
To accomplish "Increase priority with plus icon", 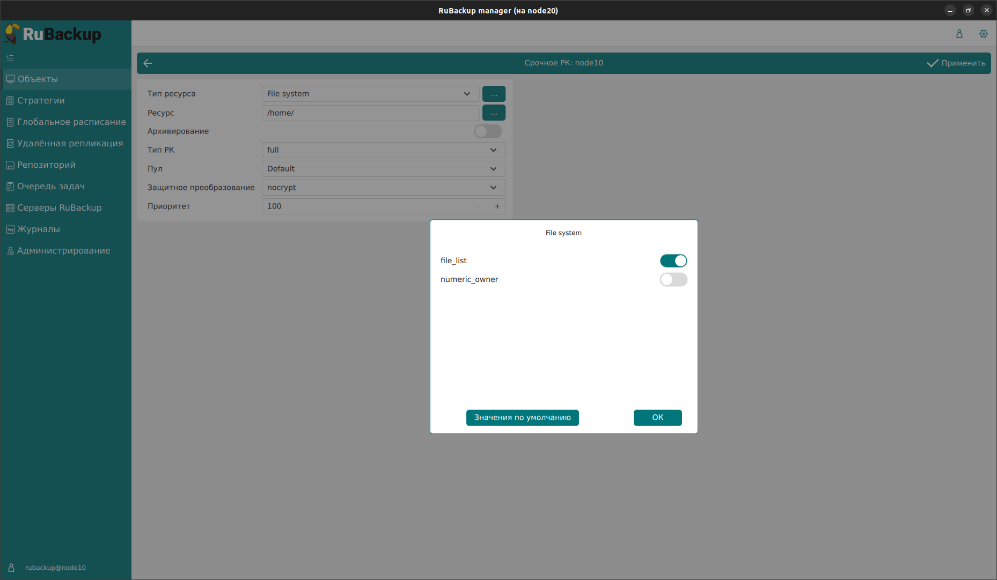I will tap(497, 206).
